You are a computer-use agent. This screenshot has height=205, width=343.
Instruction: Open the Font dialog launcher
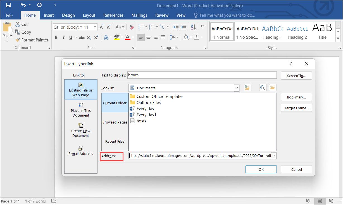(x=133, y=48)
